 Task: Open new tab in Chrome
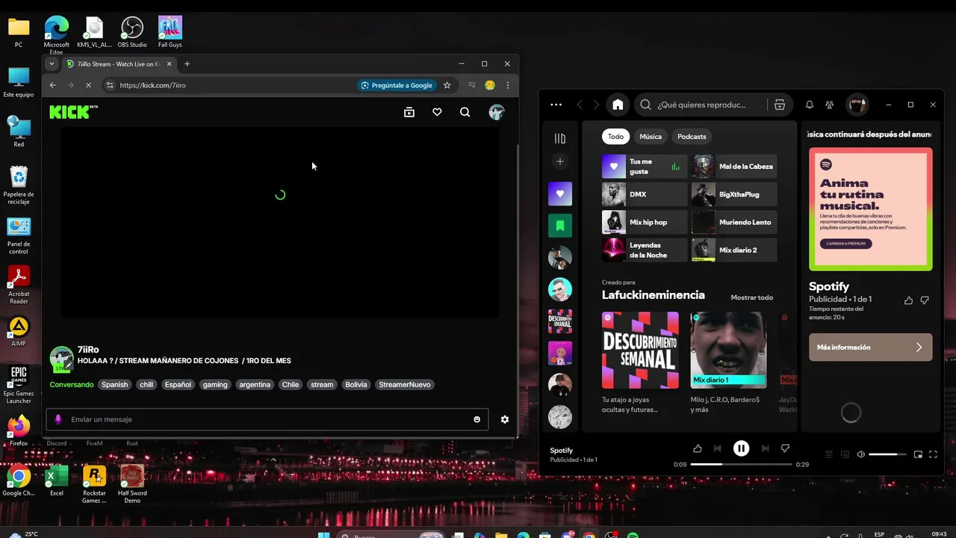(187, 64)
